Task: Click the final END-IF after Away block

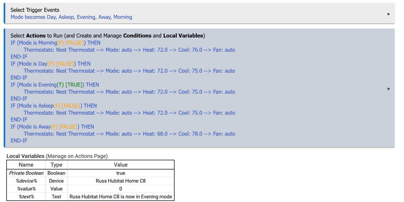Action: pyautogui.click(x=19, y=141)
